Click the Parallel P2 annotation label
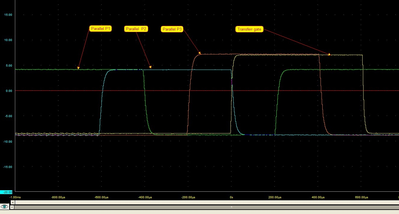Viewport: 399px width, 214px height. (136, 29)
